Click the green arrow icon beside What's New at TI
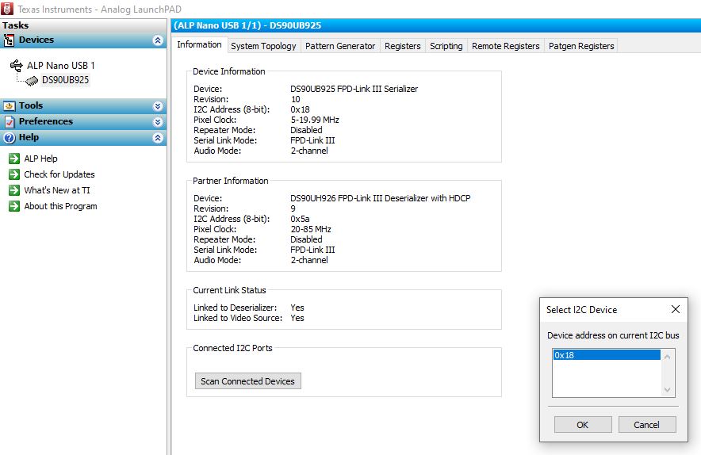Viewport: 701px width, 455px height. [x=14, y=190]
